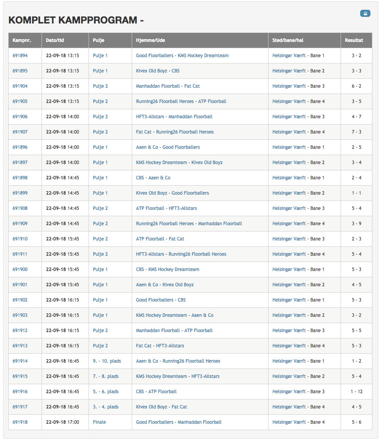Viewport: 381px width, 441px height.
Task: Open CBS team in row 691895
Action: (176, 71)
